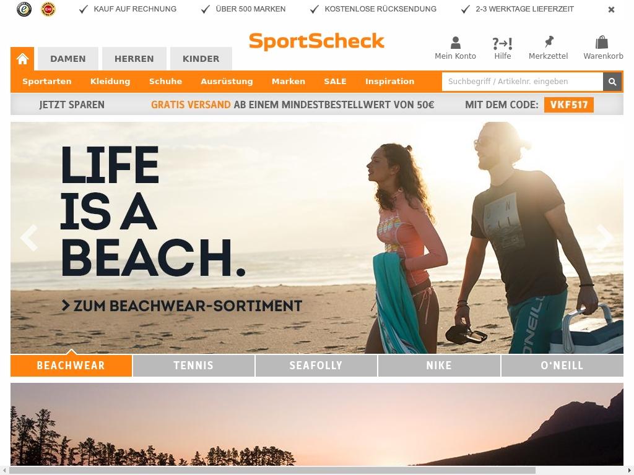Submit search with the magnifier icon
Viewport: 634px width, 475px height.
tap(612, 82)
